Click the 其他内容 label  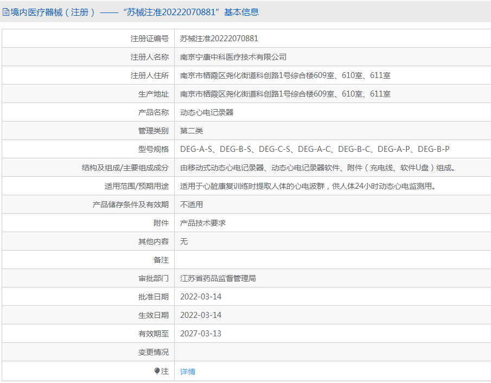click(154, 241)
